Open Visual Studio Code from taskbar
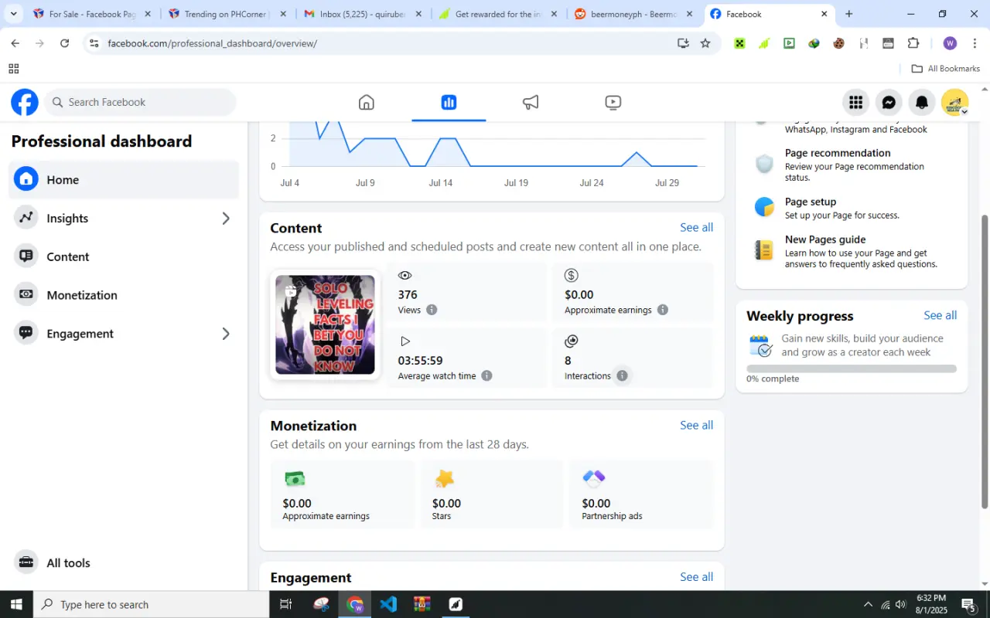Screen dimensions: 990x618 (388, 604)
